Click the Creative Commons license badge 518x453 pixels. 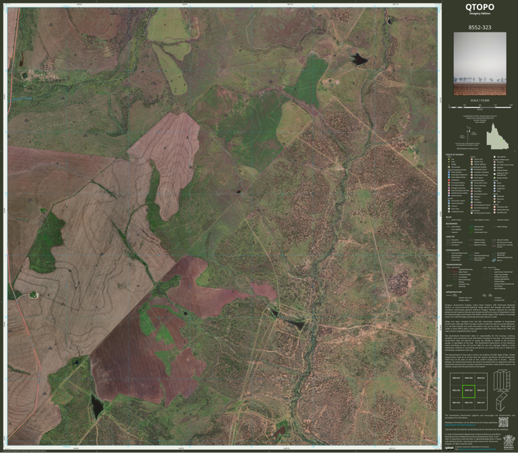coord(449,448)
